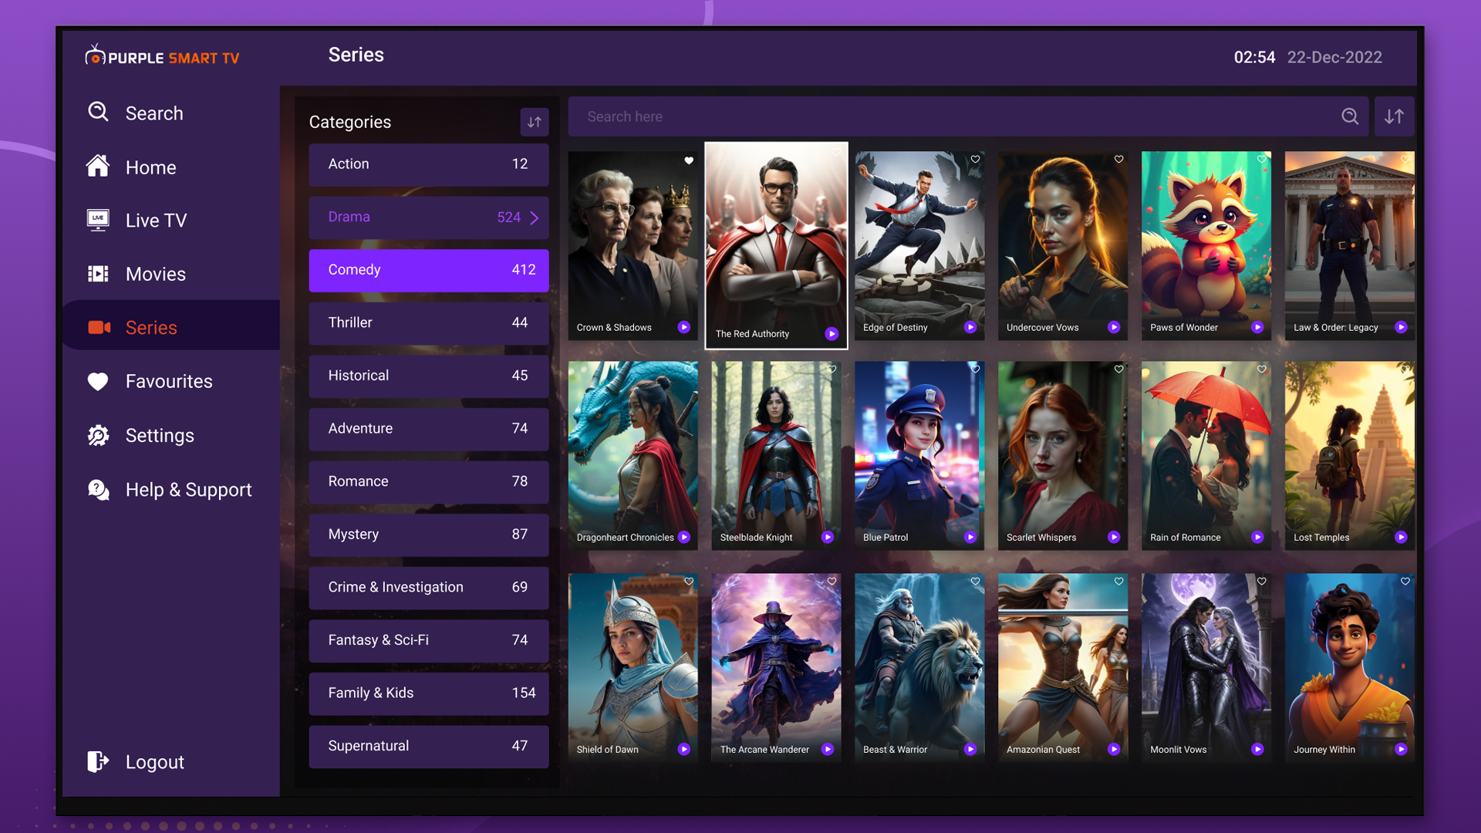Click the Movies film strip icon

point(98,274)
